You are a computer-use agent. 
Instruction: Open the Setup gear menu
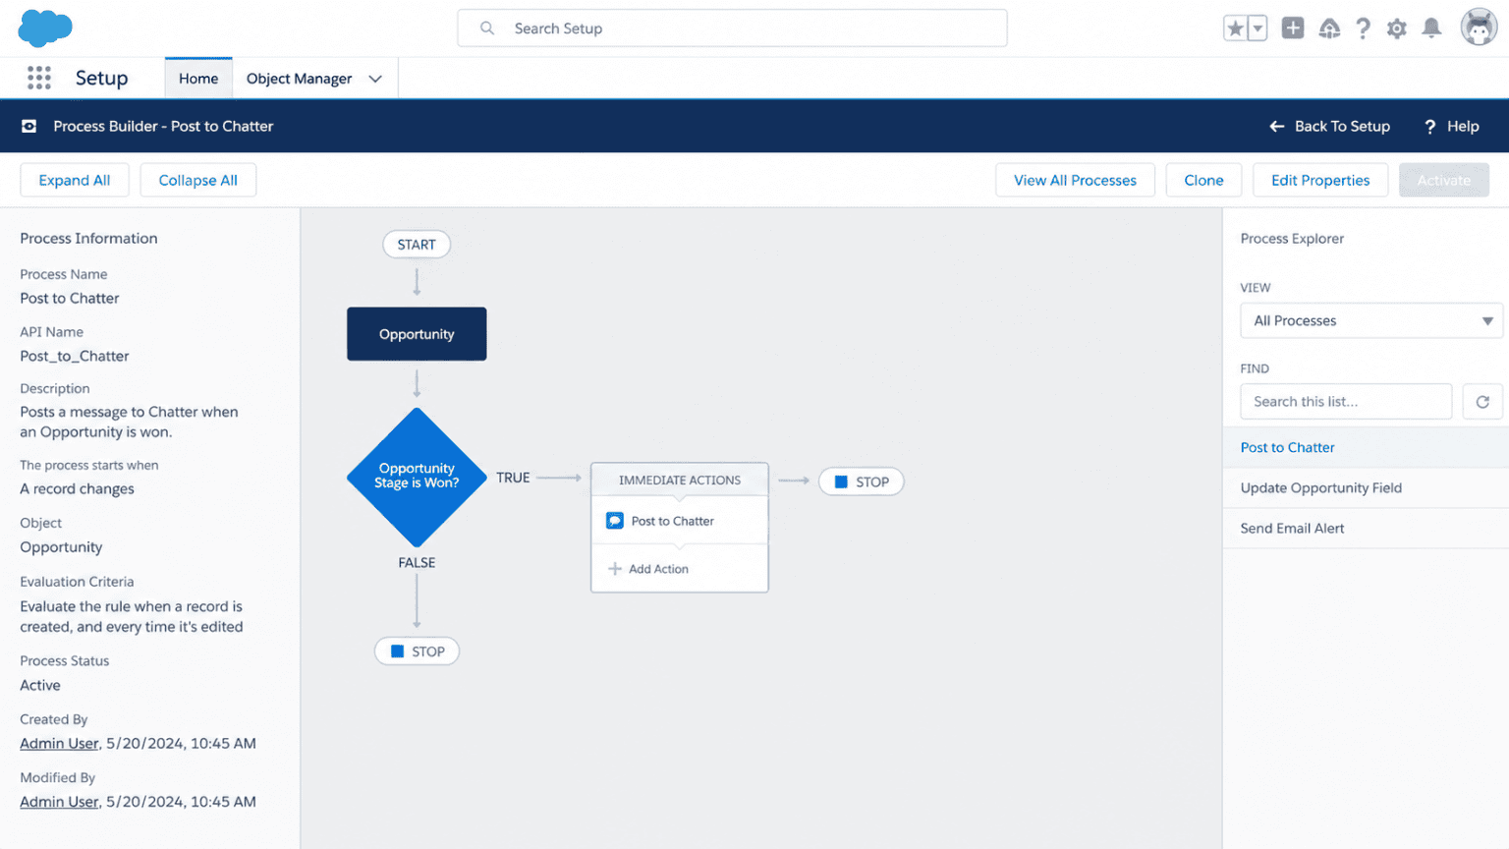1397,28
